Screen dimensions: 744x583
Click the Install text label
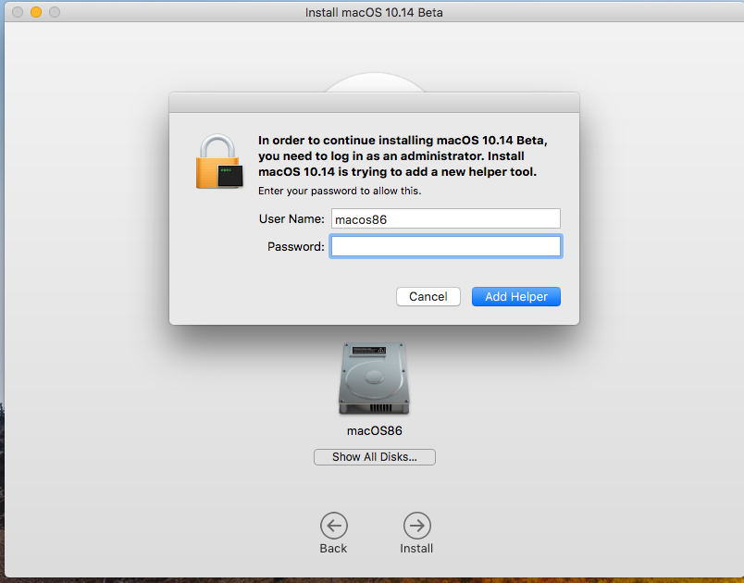pos(416,549)
